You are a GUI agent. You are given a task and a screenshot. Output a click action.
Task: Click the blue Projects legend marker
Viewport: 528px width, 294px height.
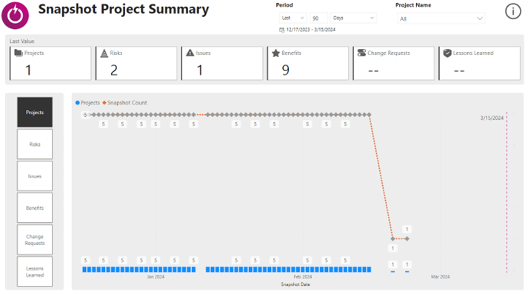(x=78, y=103)
